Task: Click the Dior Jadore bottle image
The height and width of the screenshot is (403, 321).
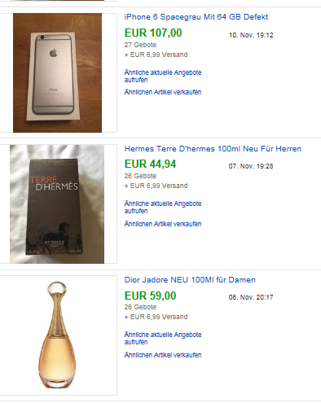Action: (57, 335)
